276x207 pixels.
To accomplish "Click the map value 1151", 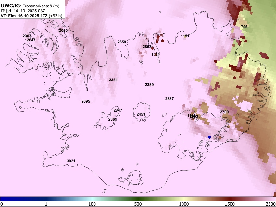I will click(185, 36).
